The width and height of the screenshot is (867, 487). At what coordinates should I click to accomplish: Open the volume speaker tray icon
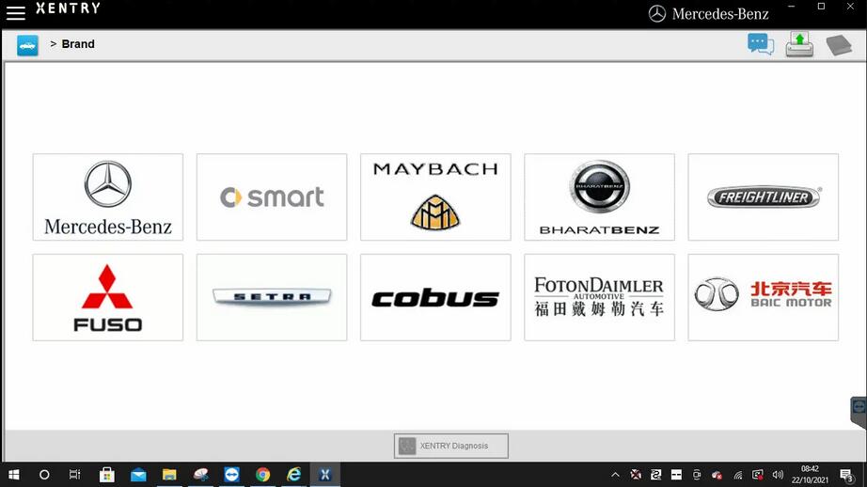[x=778, y=475]
